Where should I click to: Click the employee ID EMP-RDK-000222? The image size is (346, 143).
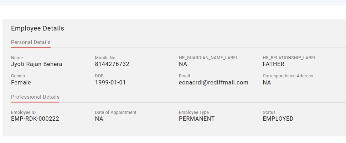point(35,119)
